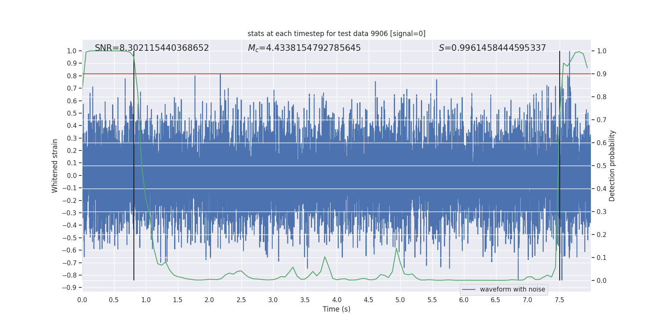Click the green curve peak near 5.0 seconds
The height and width of the screenshot is (328, 657).
396,248
